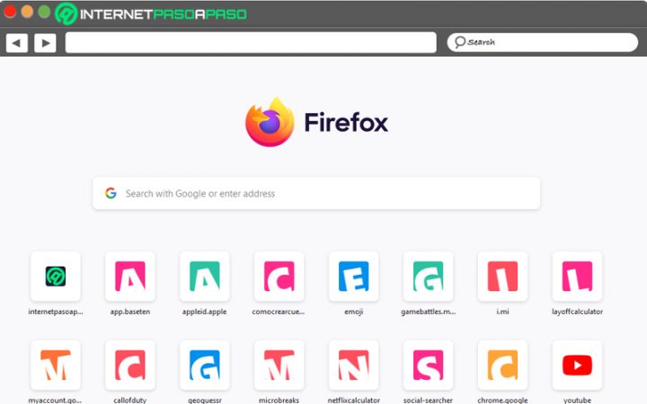Open the internetpasoapaso shortcut tile

coord(56,277)
